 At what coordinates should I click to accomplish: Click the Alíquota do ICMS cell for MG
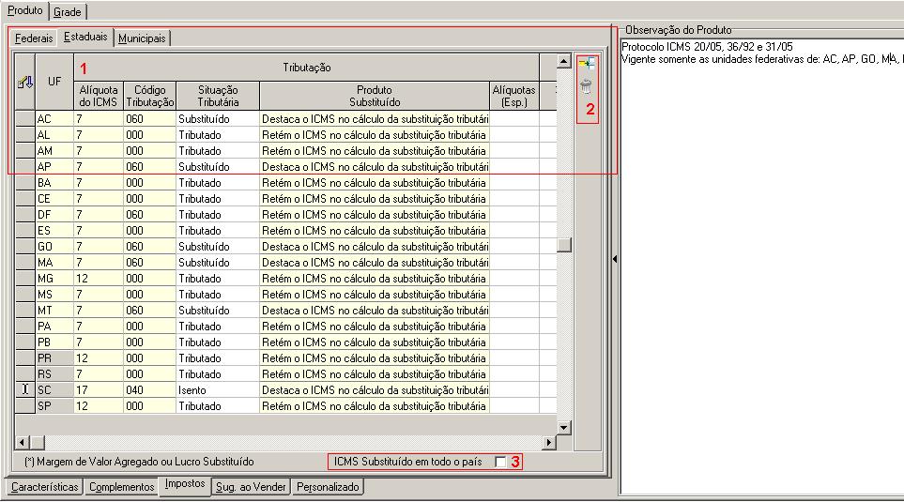tap(98, 279)
